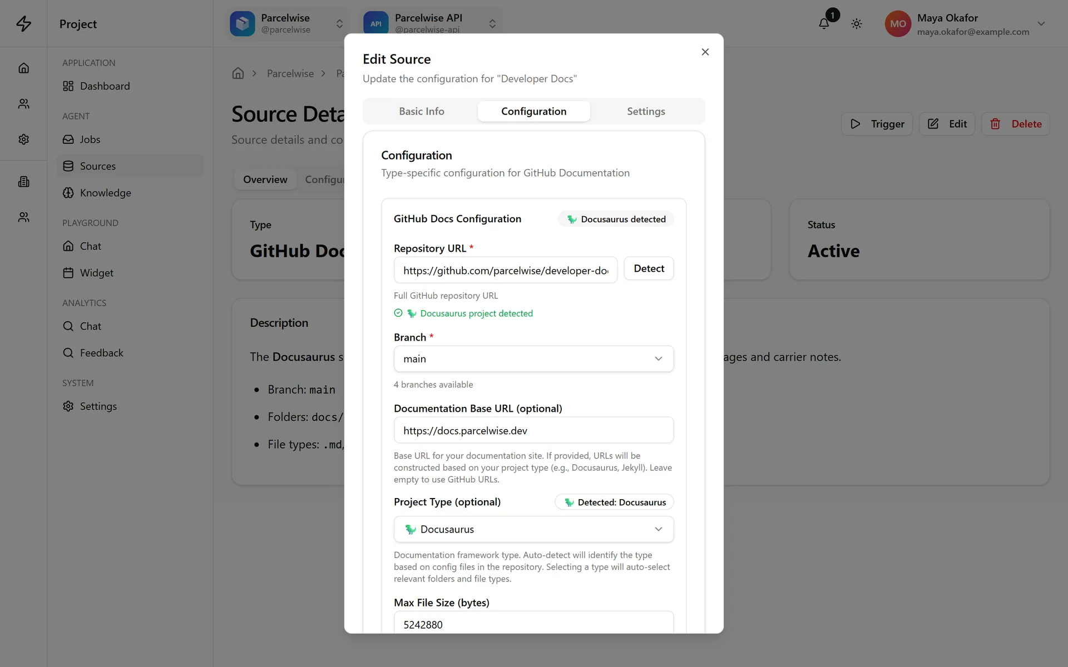Open the user account menu chevron
Screen dimensions: 1068x667
pyautogui.click(x=1041, y=23)
